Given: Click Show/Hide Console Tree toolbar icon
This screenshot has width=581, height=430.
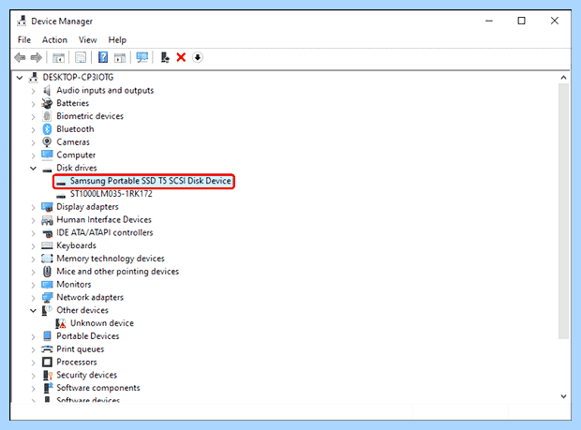Looking at the screenshot, I should 58,58.
